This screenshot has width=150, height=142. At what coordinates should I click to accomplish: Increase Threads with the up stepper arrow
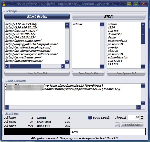[x=142, y=116]
